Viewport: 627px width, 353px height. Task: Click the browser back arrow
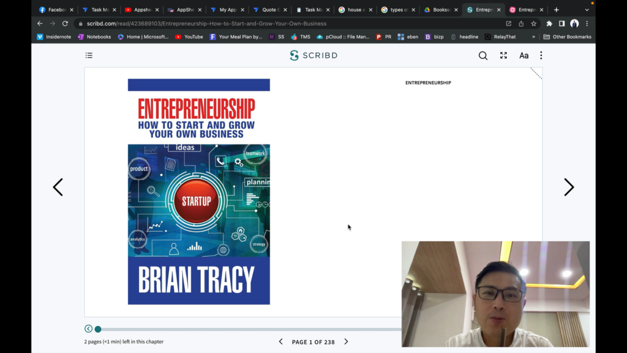pyautogui.click(x=40, y=24)
